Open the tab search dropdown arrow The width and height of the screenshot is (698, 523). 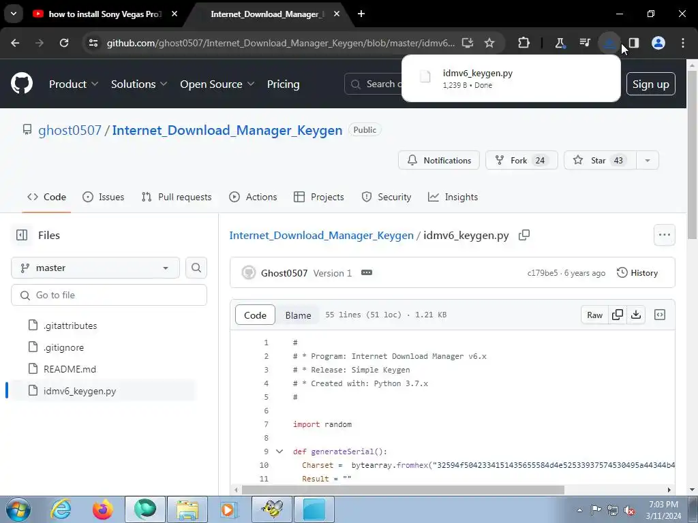[x=14, y=14]
